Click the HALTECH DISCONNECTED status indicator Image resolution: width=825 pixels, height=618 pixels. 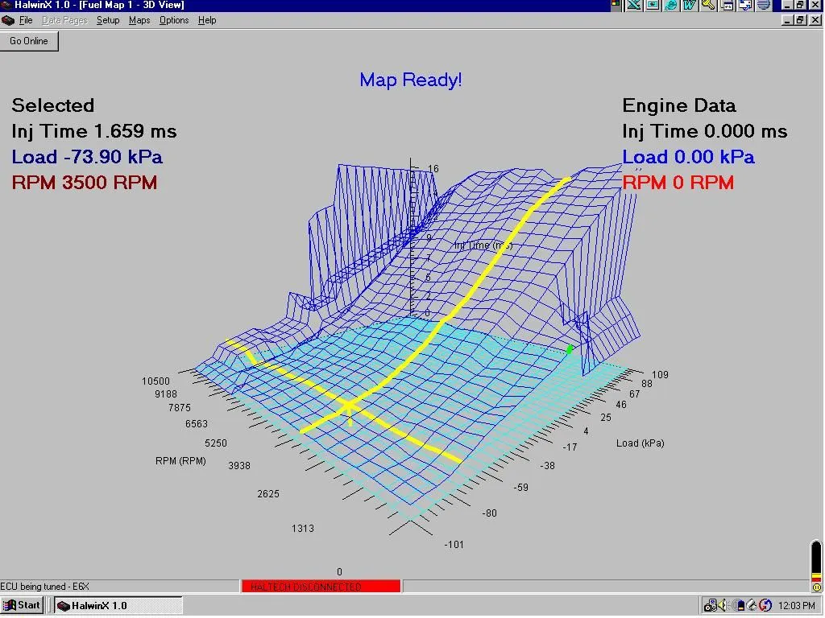[321, 586]
